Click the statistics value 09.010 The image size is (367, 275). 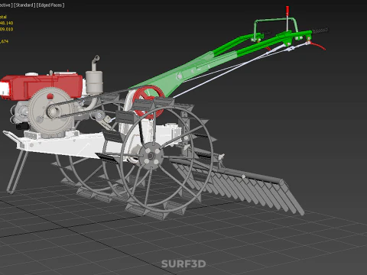pos(6,29)
